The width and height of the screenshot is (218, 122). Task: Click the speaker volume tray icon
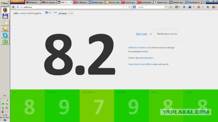(x=7, y=111)
